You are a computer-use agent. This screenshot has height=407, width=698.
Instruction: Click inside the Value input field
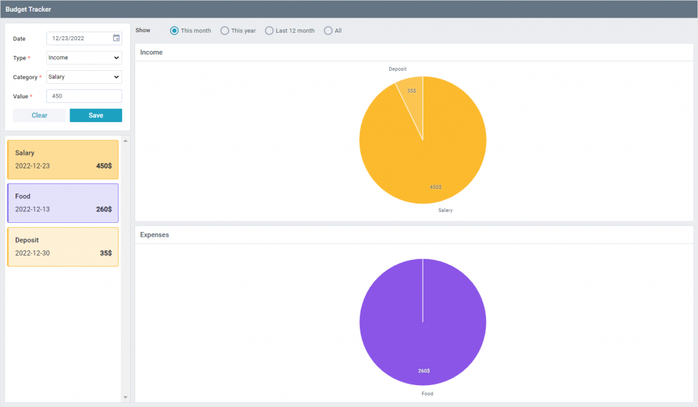[83, 96]
